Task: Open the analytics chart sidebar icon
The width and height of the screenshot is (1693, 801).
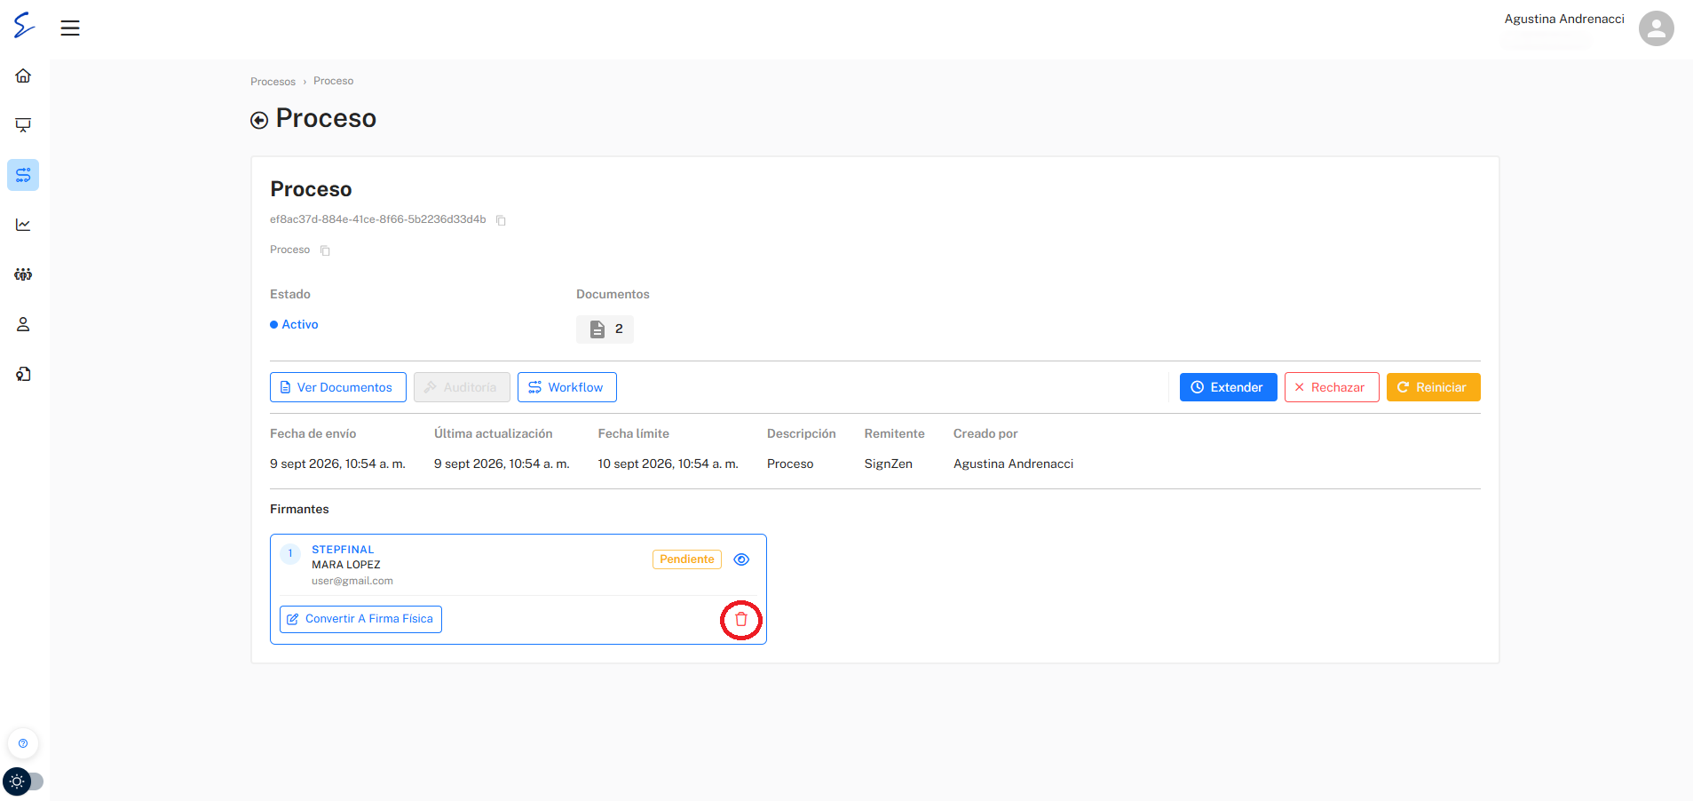Action: tap(23, 225)
